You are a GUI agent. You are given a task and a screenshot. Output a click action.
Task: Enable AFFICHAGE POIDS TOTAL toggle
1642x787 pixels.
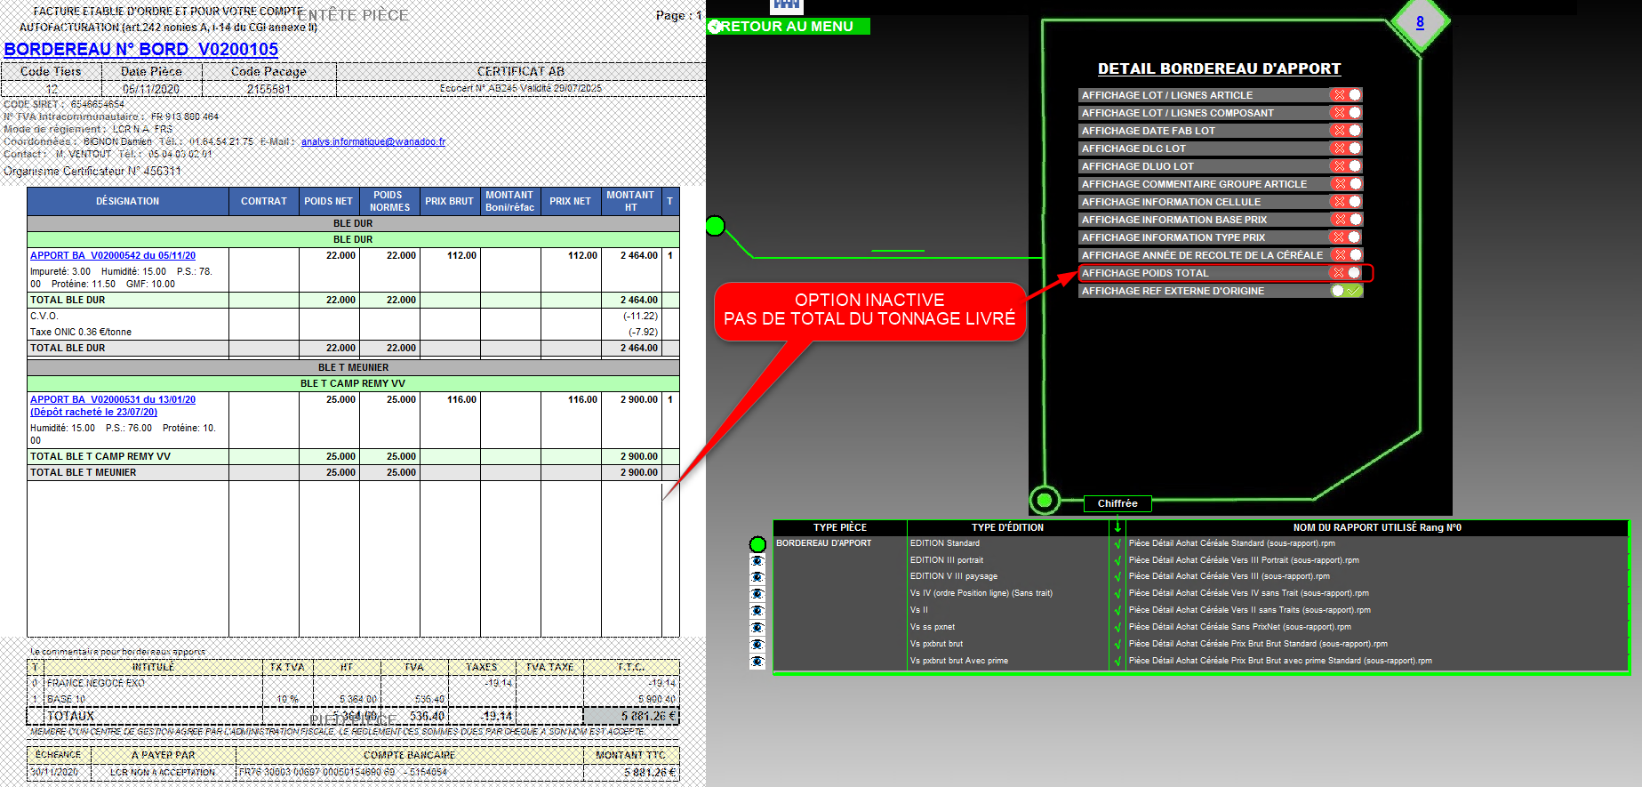1346,273
